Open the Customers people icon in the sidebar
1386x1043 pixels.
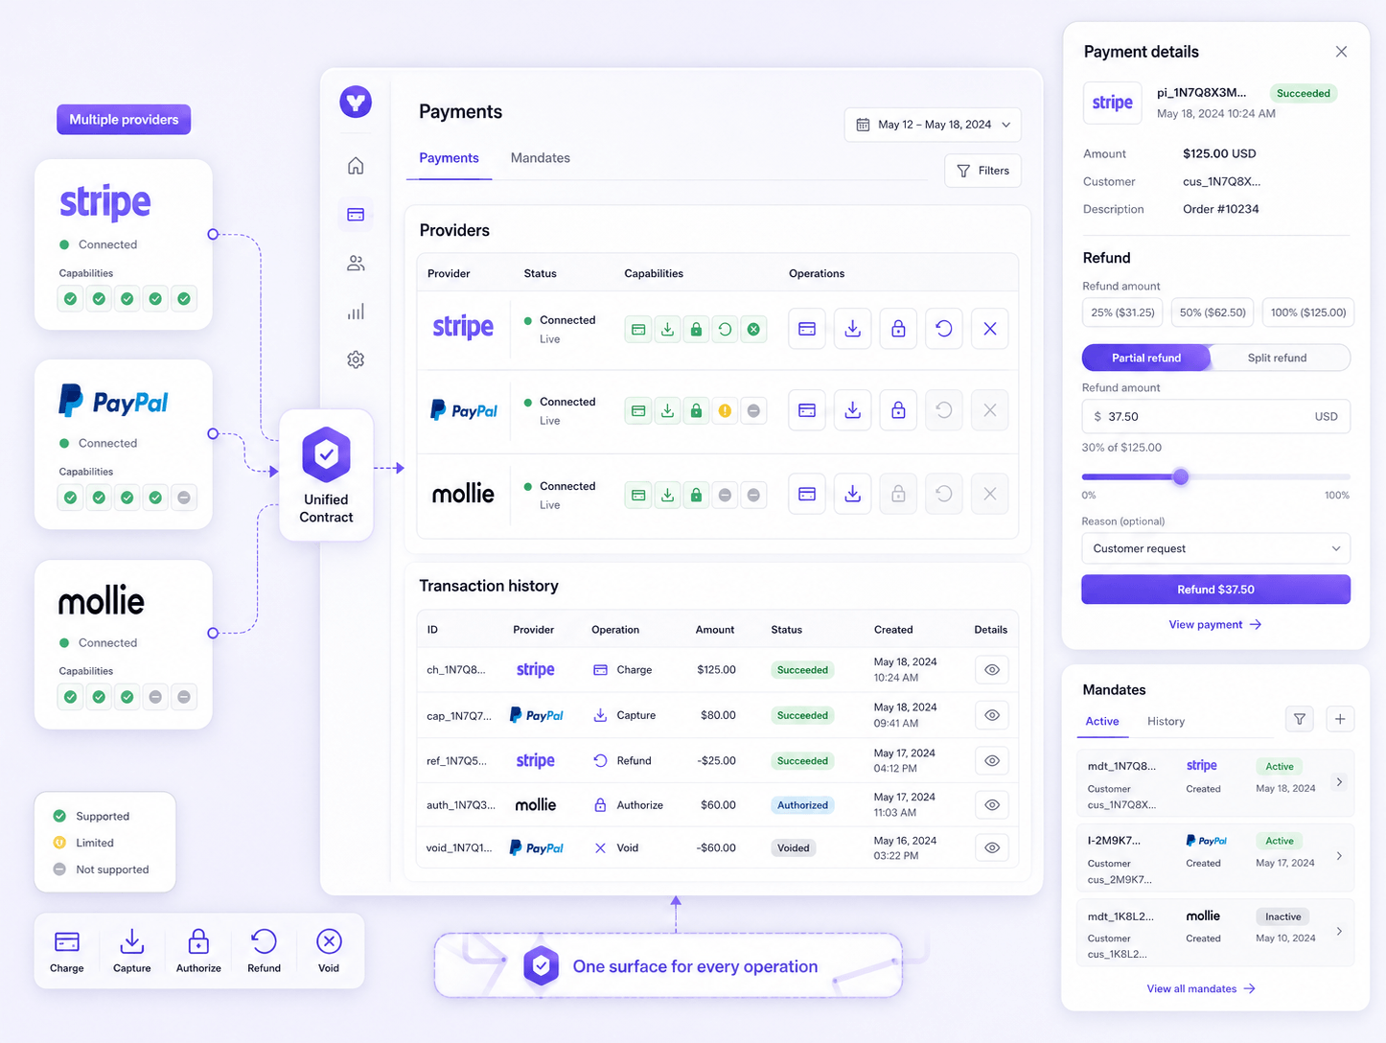coord(356,263)
